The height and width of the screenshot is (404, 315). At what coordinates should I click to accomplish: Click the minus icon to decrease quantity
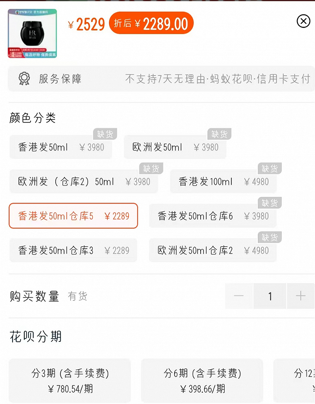pyautogui.click(x=238, y=296)
